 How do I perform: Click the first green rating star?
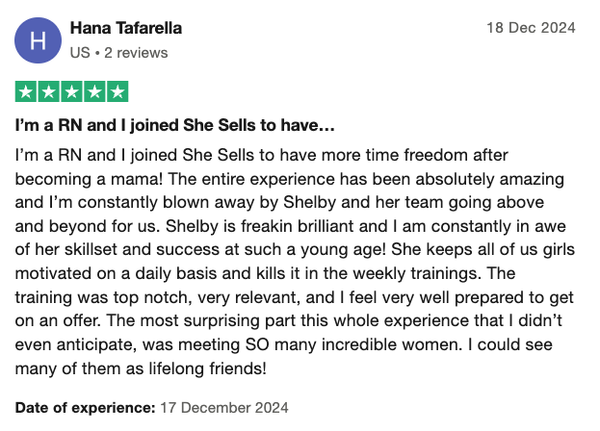pyautogui.click(x=26, y=91)
